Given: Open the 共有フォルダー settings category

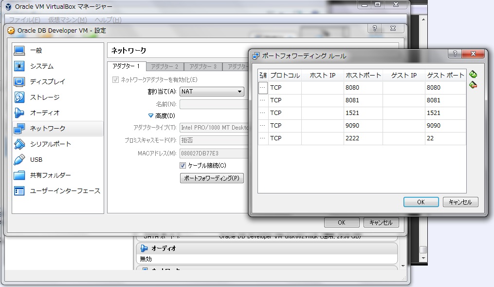Looking at the screenshot, I should (58, 175).
